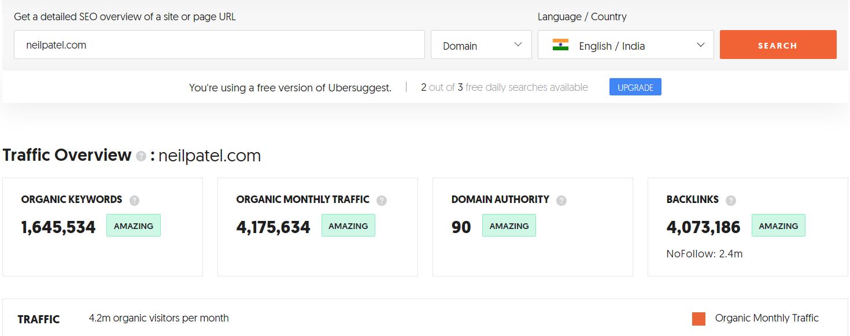Click the Organic Monthly Traffic help icon
850x336 pixels.
click(x=382, y=201)
